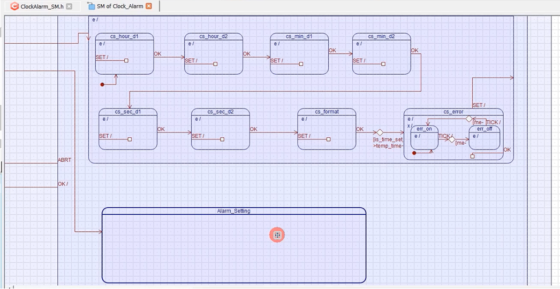Select OK label from cs_hour_d2 to cs_min_d1
This screenshot has height=289, width=560.
(x=247, y=54)
